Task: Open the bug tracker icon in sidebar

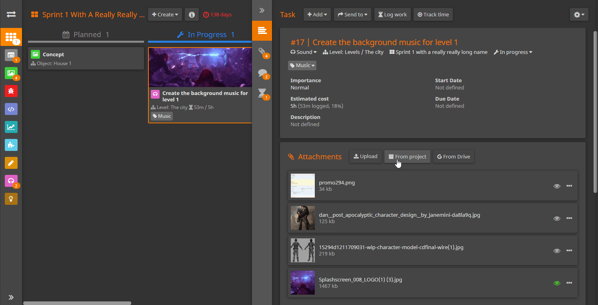Action: (x=11, y=91)
